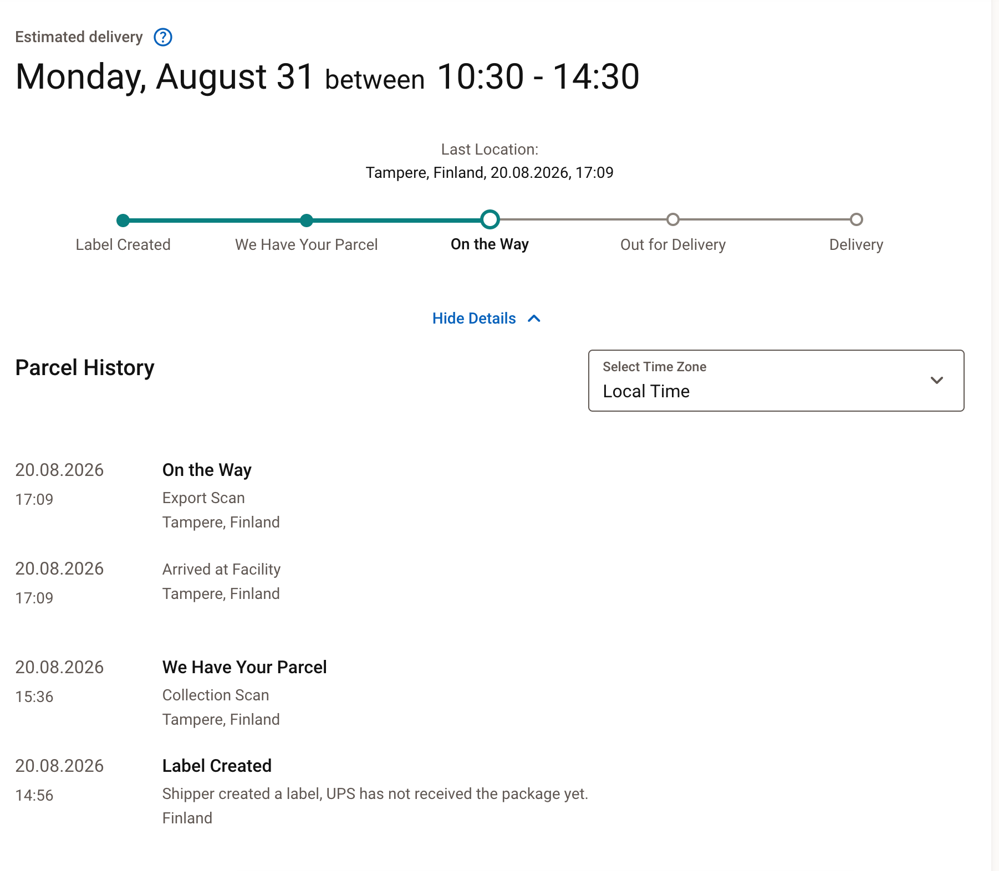
Task: Click the estimated delivery help question-mark icon
Action: pos(163,37)
